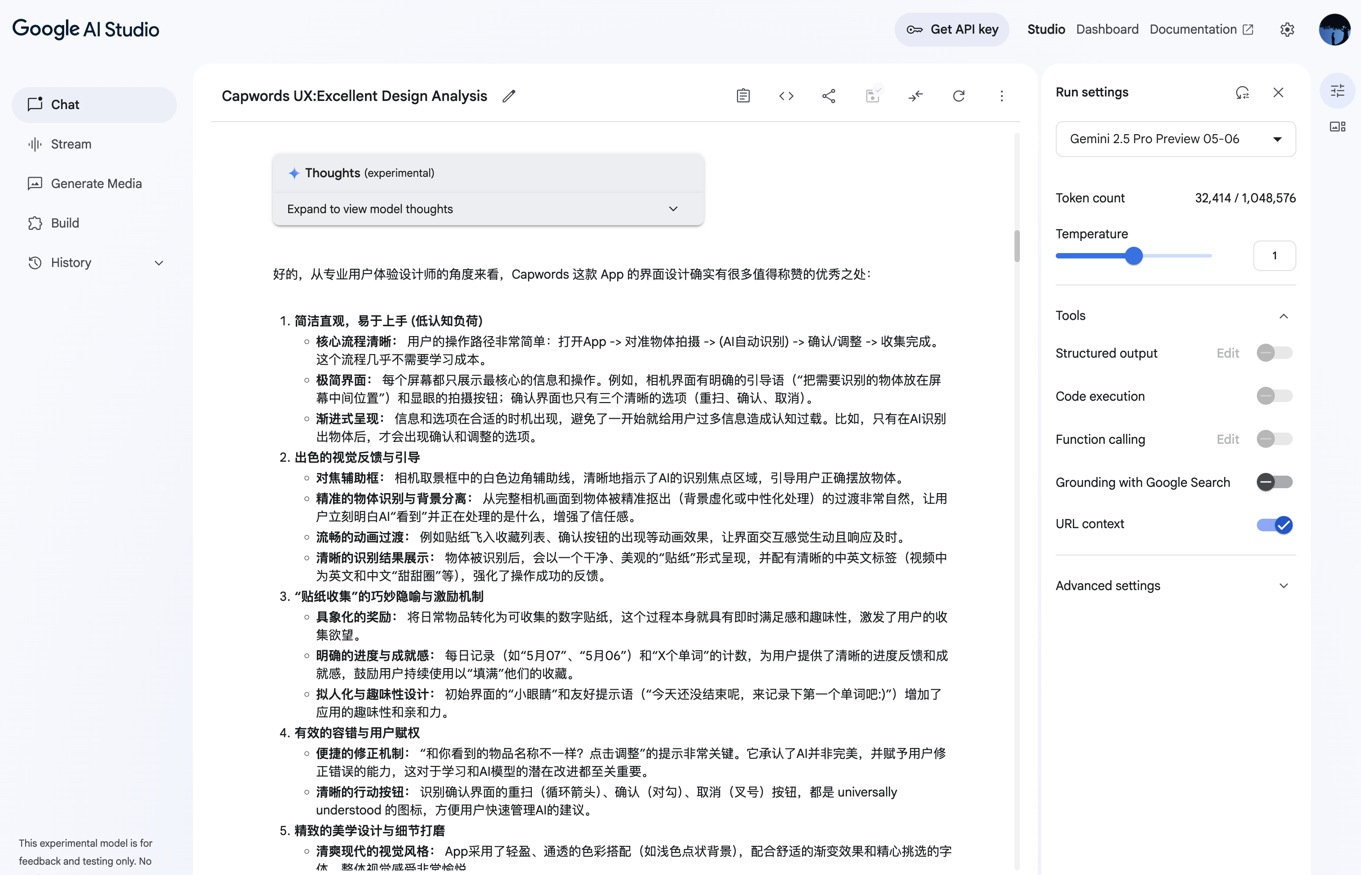The image size is (1361, 875).
Task: Open the Stream section
Action: pyautogui.click(x=94, y=144)
